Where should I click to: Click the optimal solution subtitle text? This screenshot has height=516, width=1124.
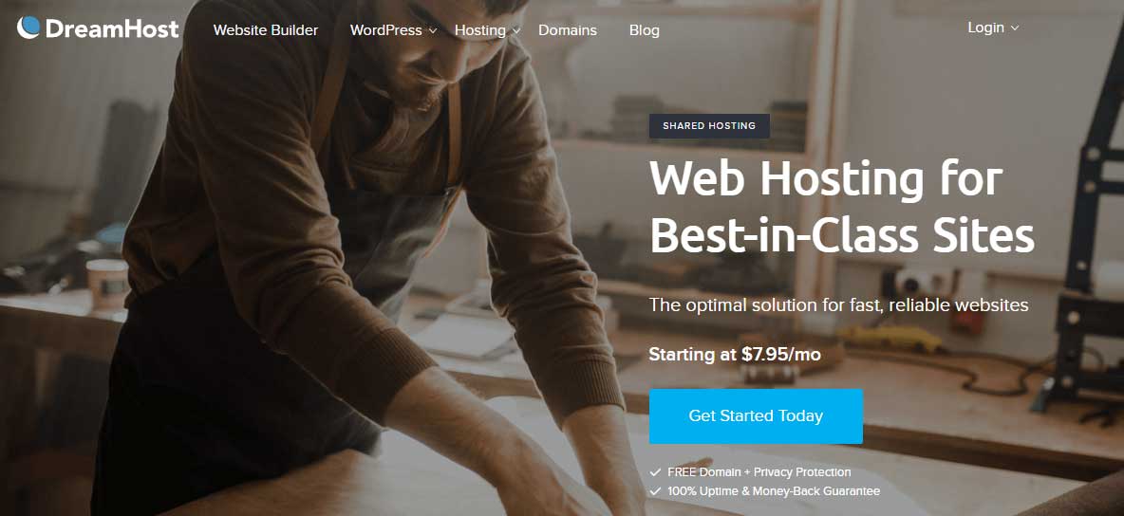[x=838, y=304]
